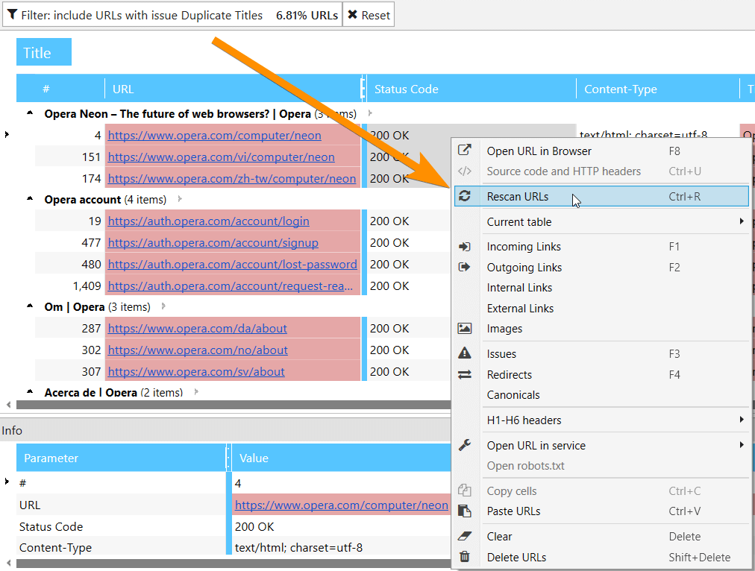The image size is (755, 571).
Task: Click the Incoming Links arrow icon
Action: pyautogui.click(x=465, y=247)
